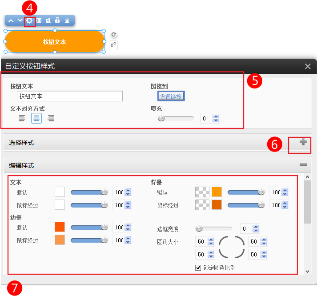Close the 自定义按钮样式 dialog
This screenshot has width=317, height=296.
click(308, 66)
